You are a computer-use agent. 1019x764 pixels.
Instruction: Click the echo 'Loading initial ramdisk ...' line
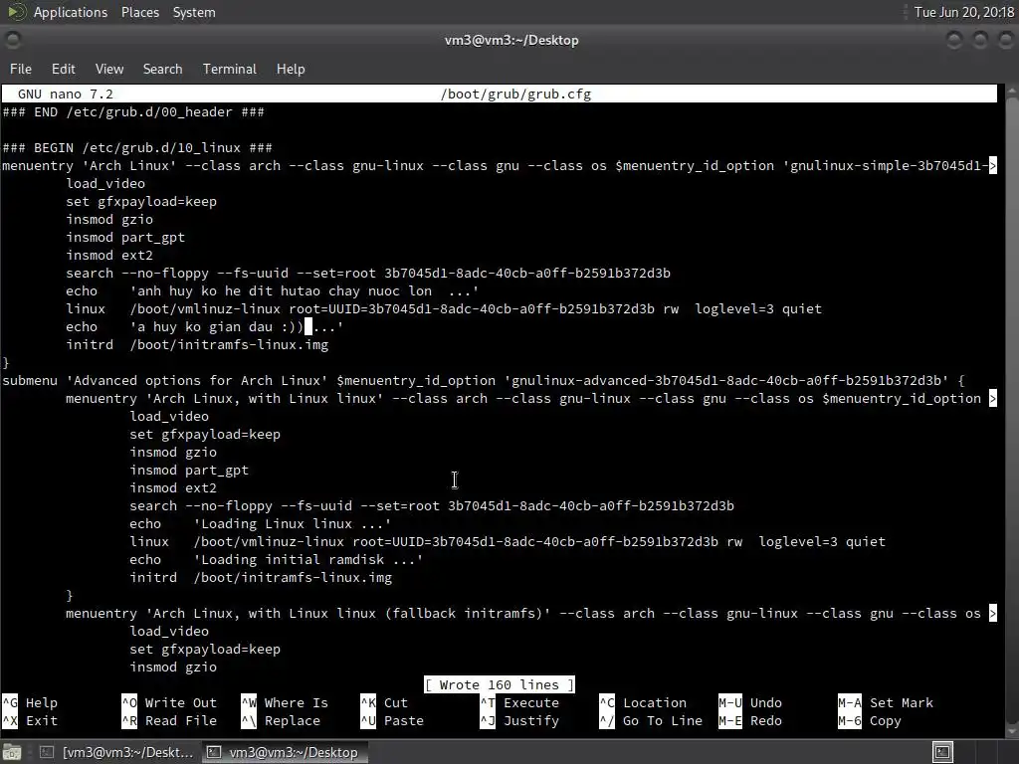(x=277, y=559)
